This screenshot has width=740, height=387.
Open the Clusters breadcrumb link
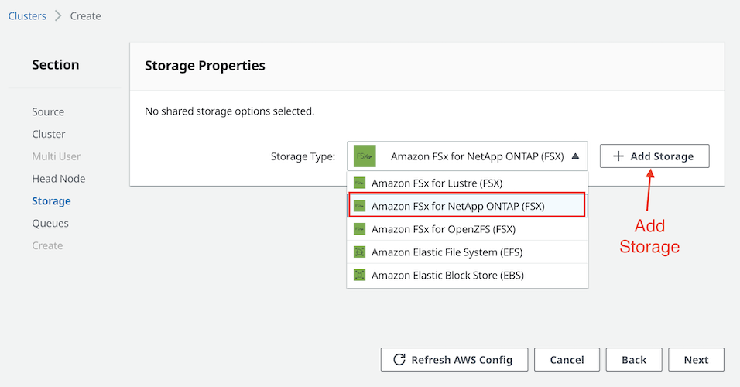click(x=27, y=16)
